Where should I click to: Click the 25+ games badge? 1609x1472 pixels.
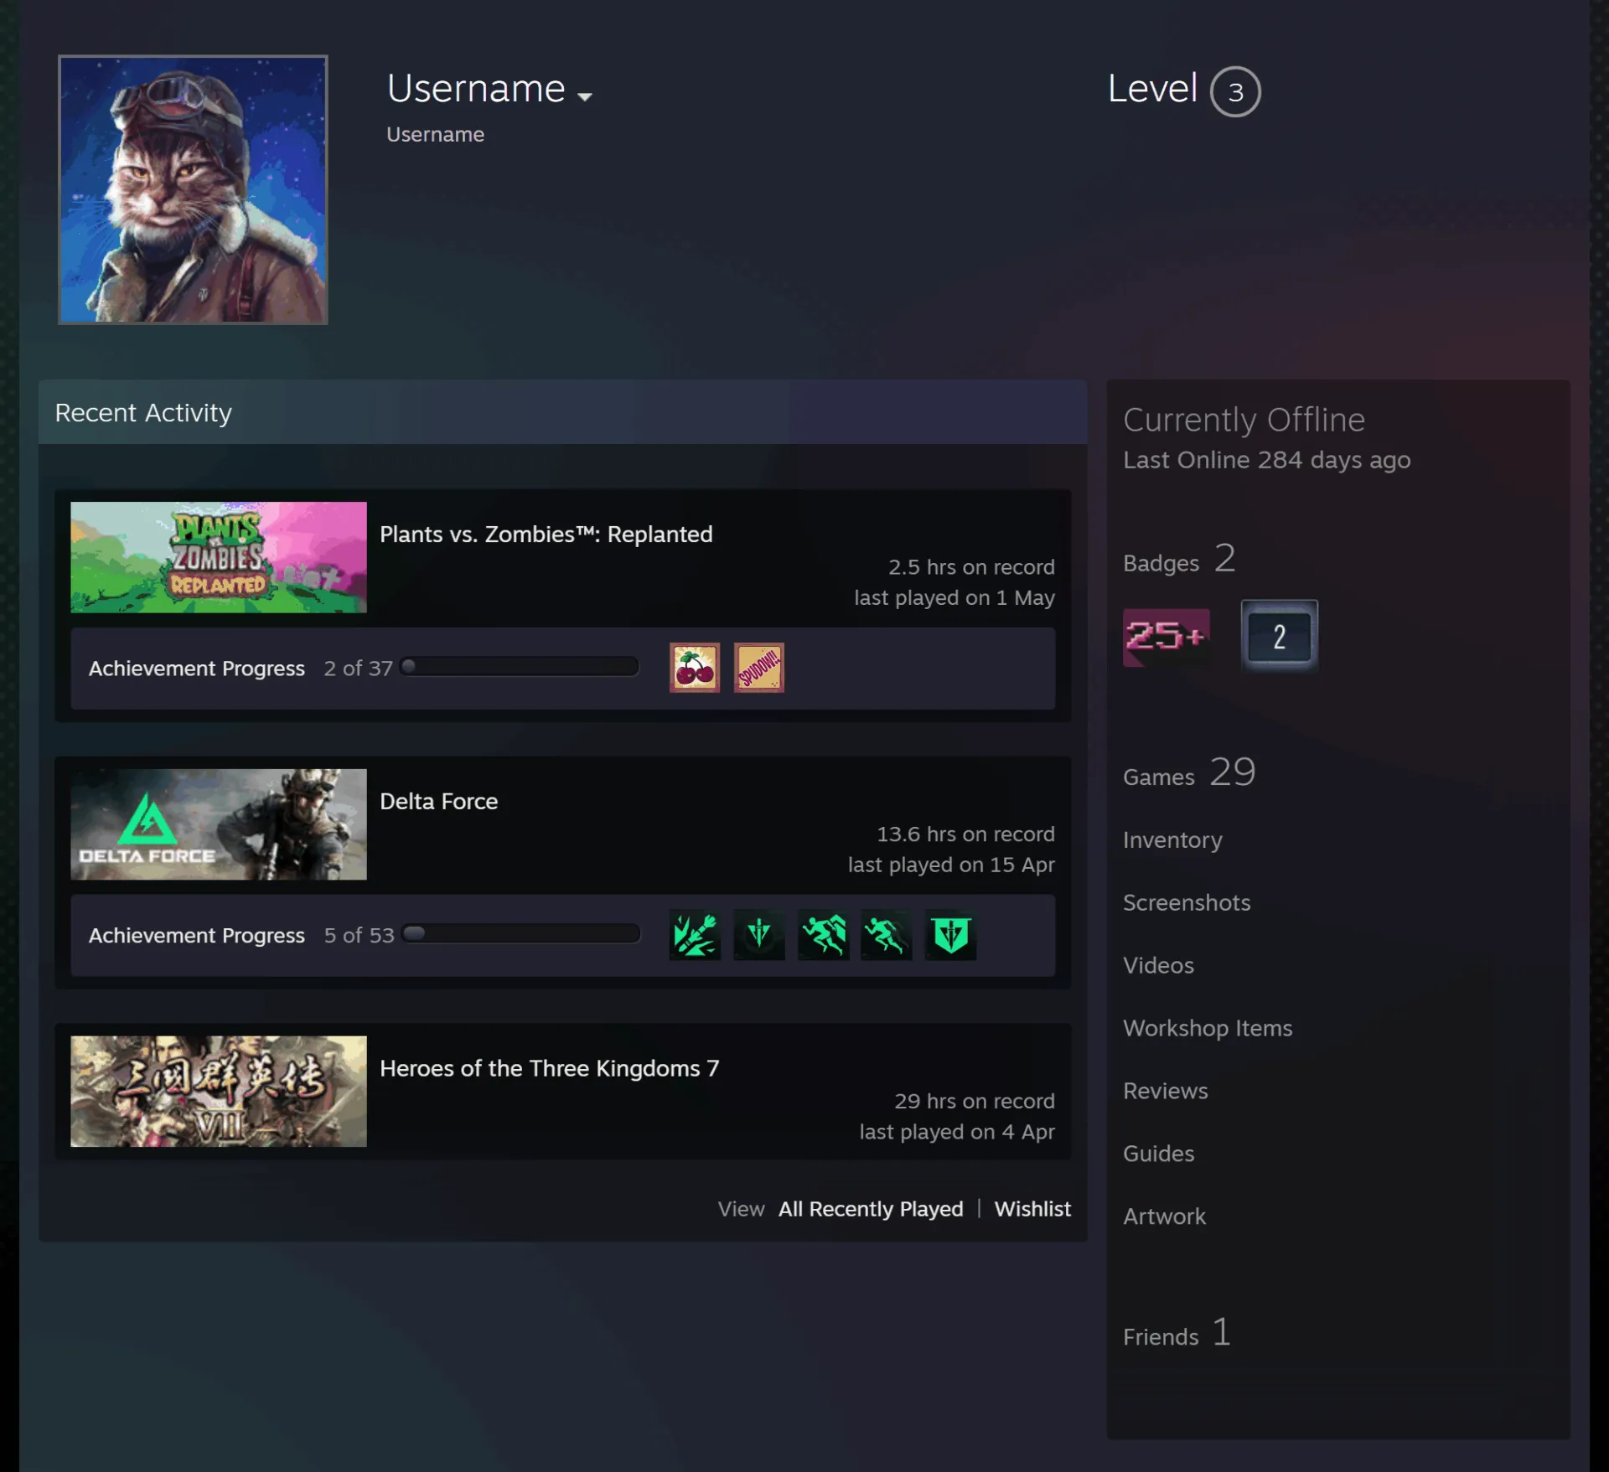[1166, 638]
